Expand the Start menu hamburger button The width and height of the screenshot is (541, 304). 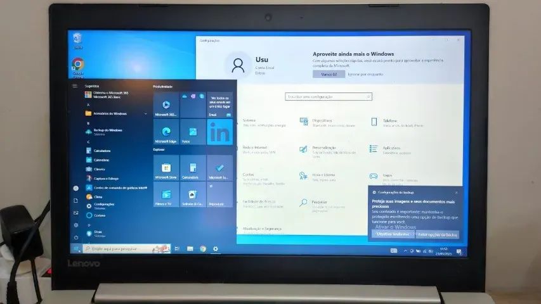point(75,86)
